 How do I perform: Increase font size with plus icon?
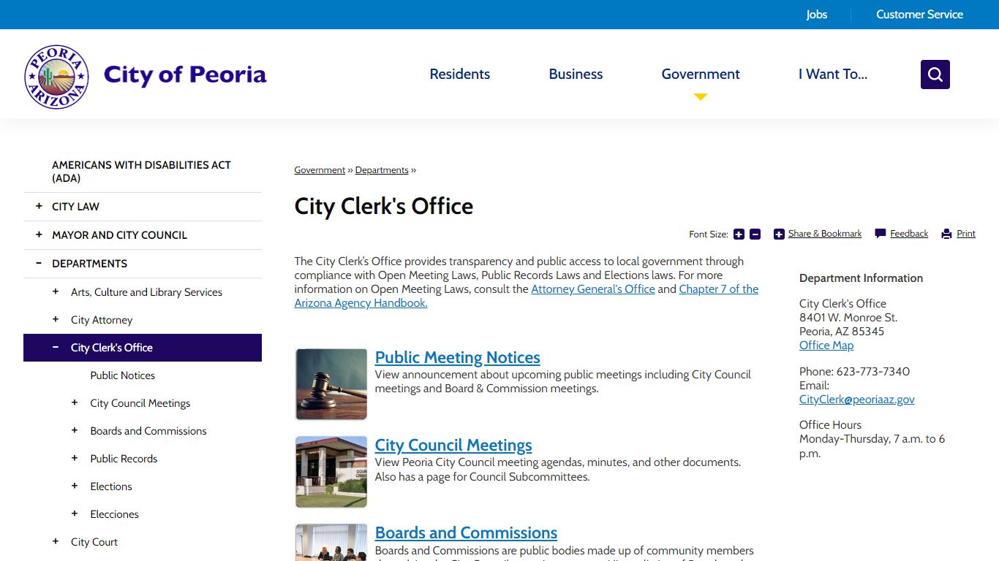(739, 234)
